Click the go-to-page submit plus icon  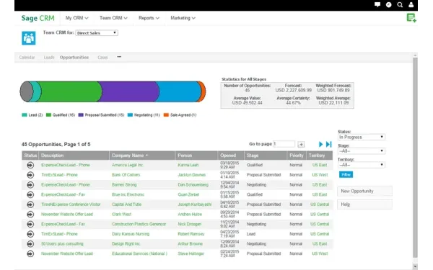[x=301, y=145]
